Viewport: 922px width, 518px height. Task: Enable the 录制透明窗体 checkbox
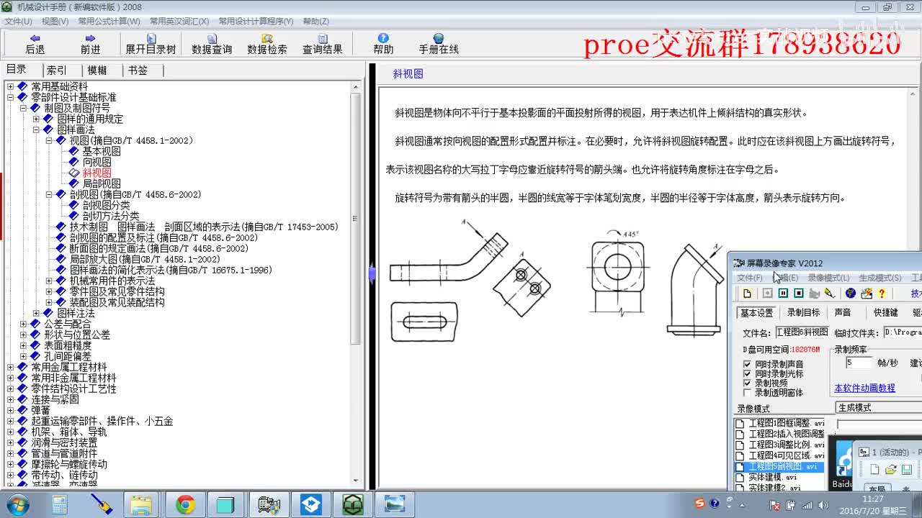click(x=747, y=393)
